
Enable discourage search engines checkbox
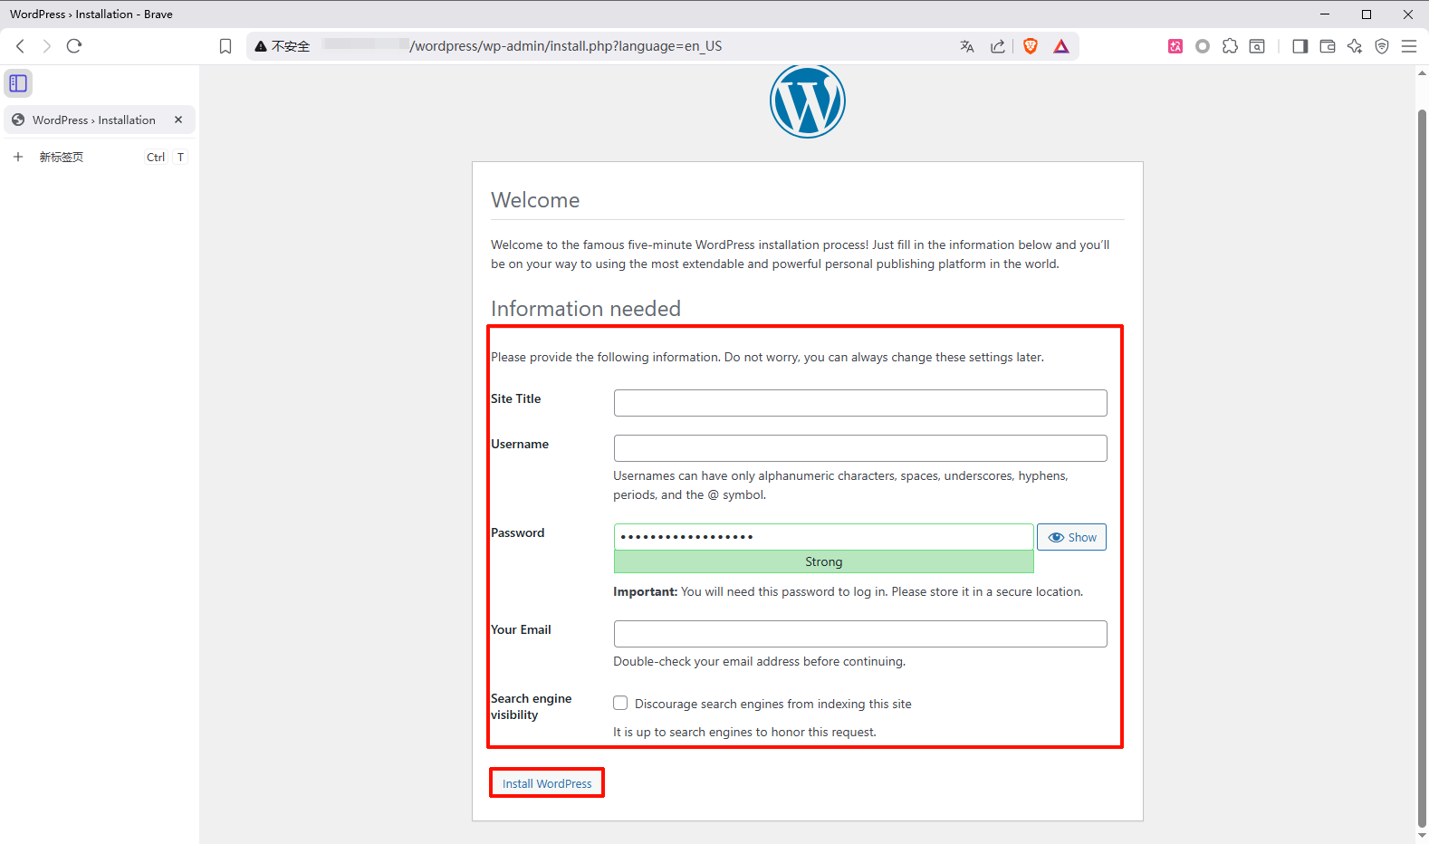[x=620, y=703]
